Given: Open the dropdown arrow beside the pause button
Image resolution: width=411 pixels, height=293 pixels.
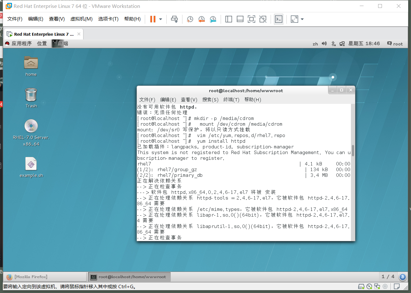Looking at the screenshot, I should pos(161,19).
